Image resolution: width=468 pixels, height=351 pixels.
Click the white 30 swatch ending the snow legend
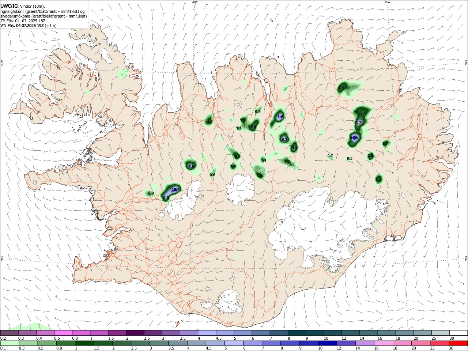[x=458, y=333]
